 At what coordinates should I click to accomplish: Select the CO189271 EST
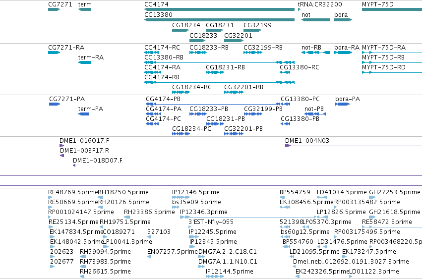105,237
